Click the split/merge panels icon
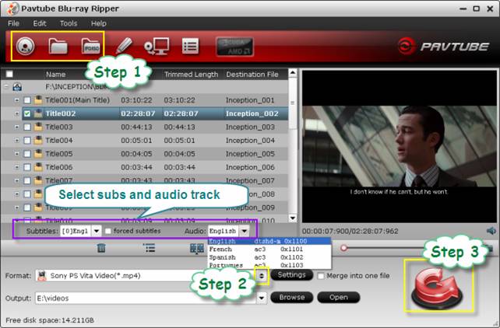The image size is (500, 328). point(197,249)
